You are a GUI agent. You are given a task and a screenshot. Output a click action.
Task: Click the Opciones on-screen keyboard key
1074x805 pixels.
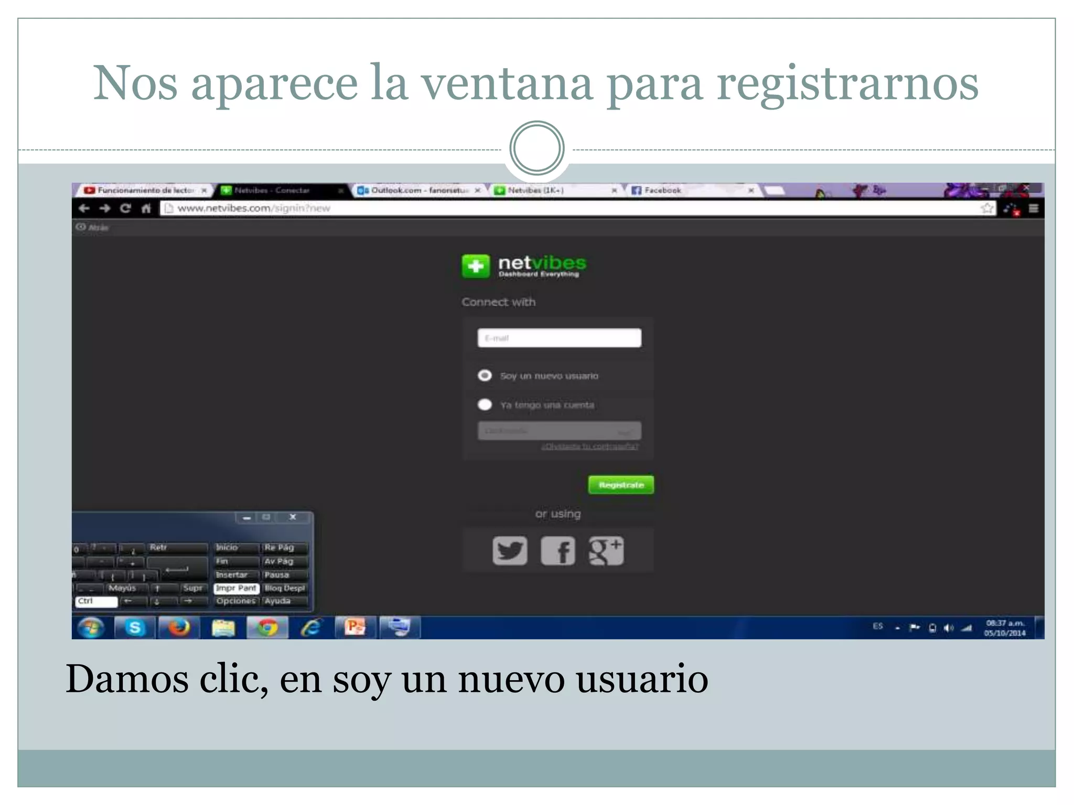[237, 601]
